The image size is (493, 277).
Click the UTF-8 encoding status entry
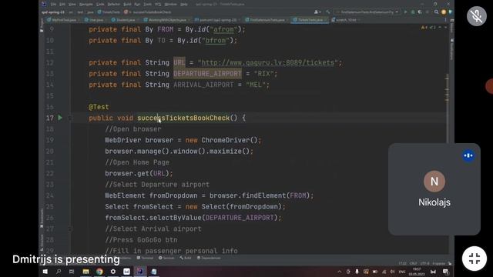click(x=424, y=263)
